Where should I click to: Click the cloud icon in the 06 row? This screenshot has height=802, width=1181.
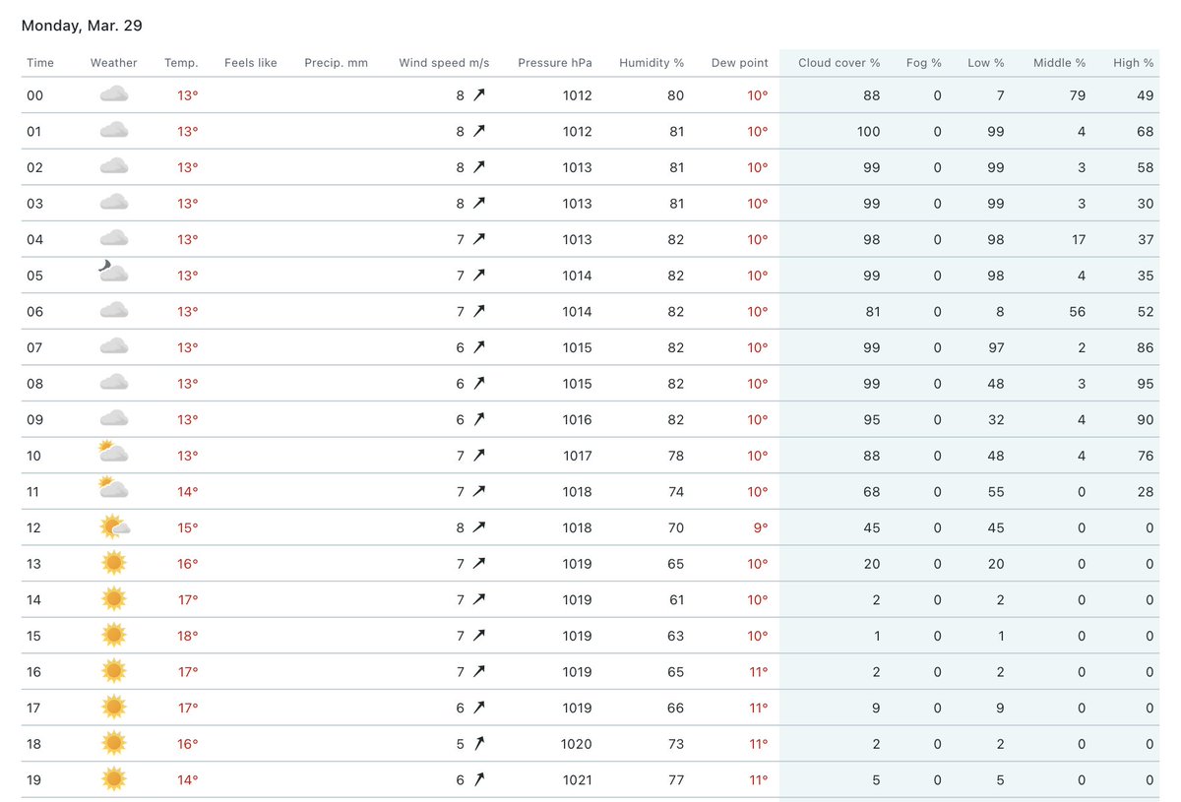pos(114,311)
